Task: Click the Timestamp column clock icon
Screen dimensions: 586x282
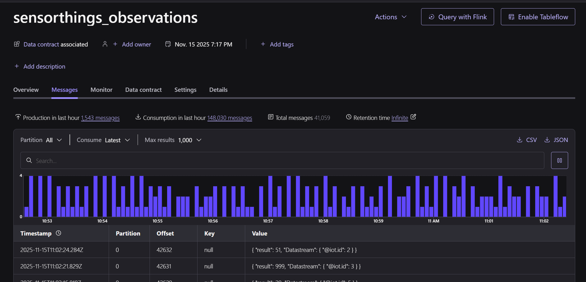Action: (58, 233)
